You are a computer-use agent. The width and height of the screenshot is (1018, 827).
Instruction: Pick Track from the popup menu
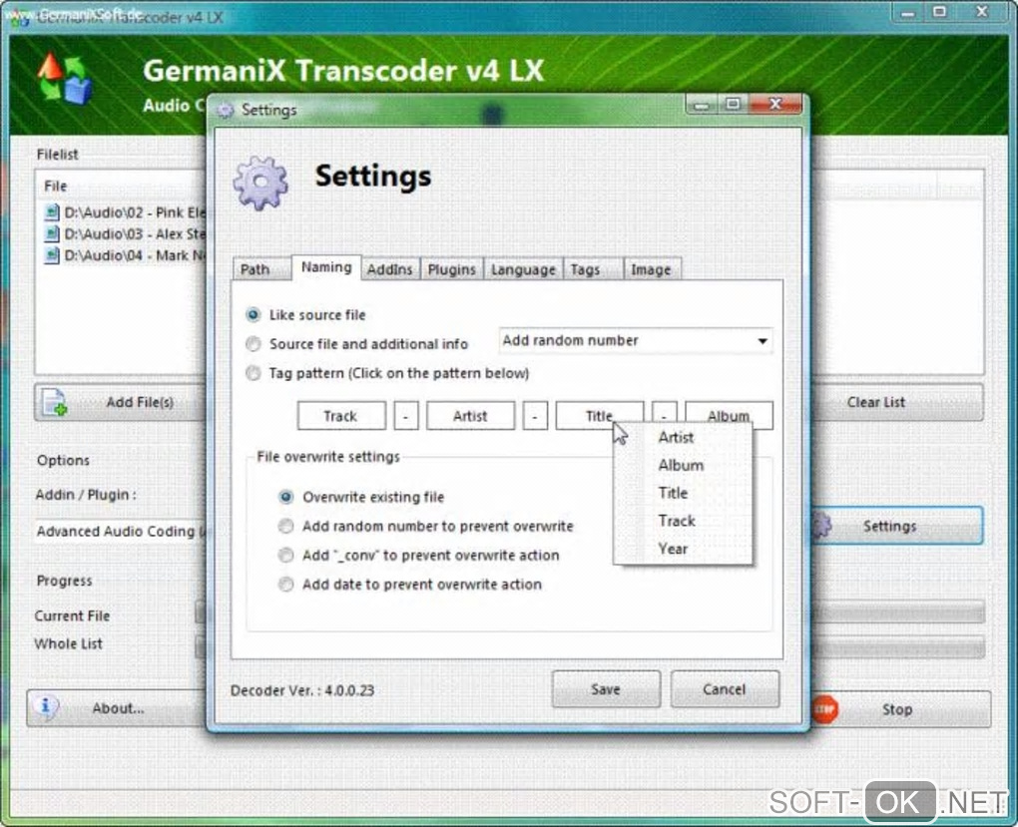pos(683,522)
